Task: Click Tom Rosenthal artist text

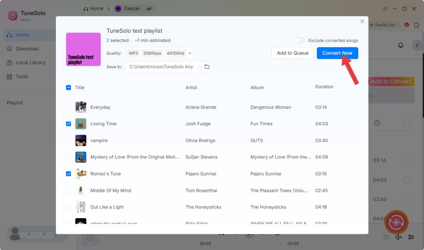Action: coord(201,191)
